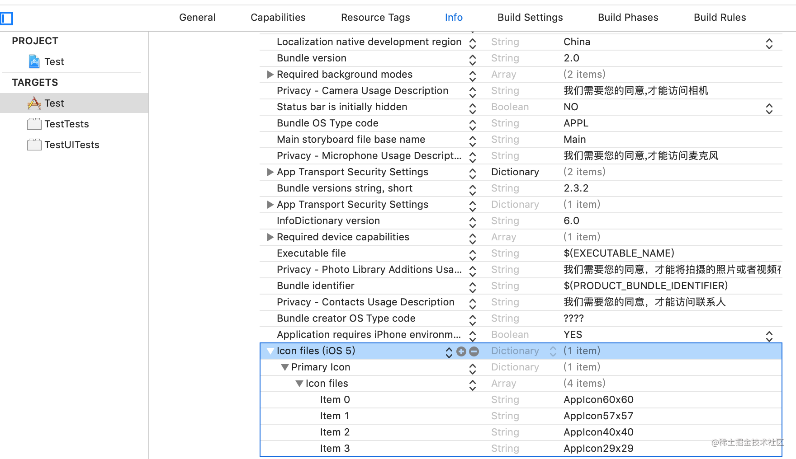This screenshot has width=796, height=459.
Task: Select the AppIcon40x40 value
Action: coord(598,432)
